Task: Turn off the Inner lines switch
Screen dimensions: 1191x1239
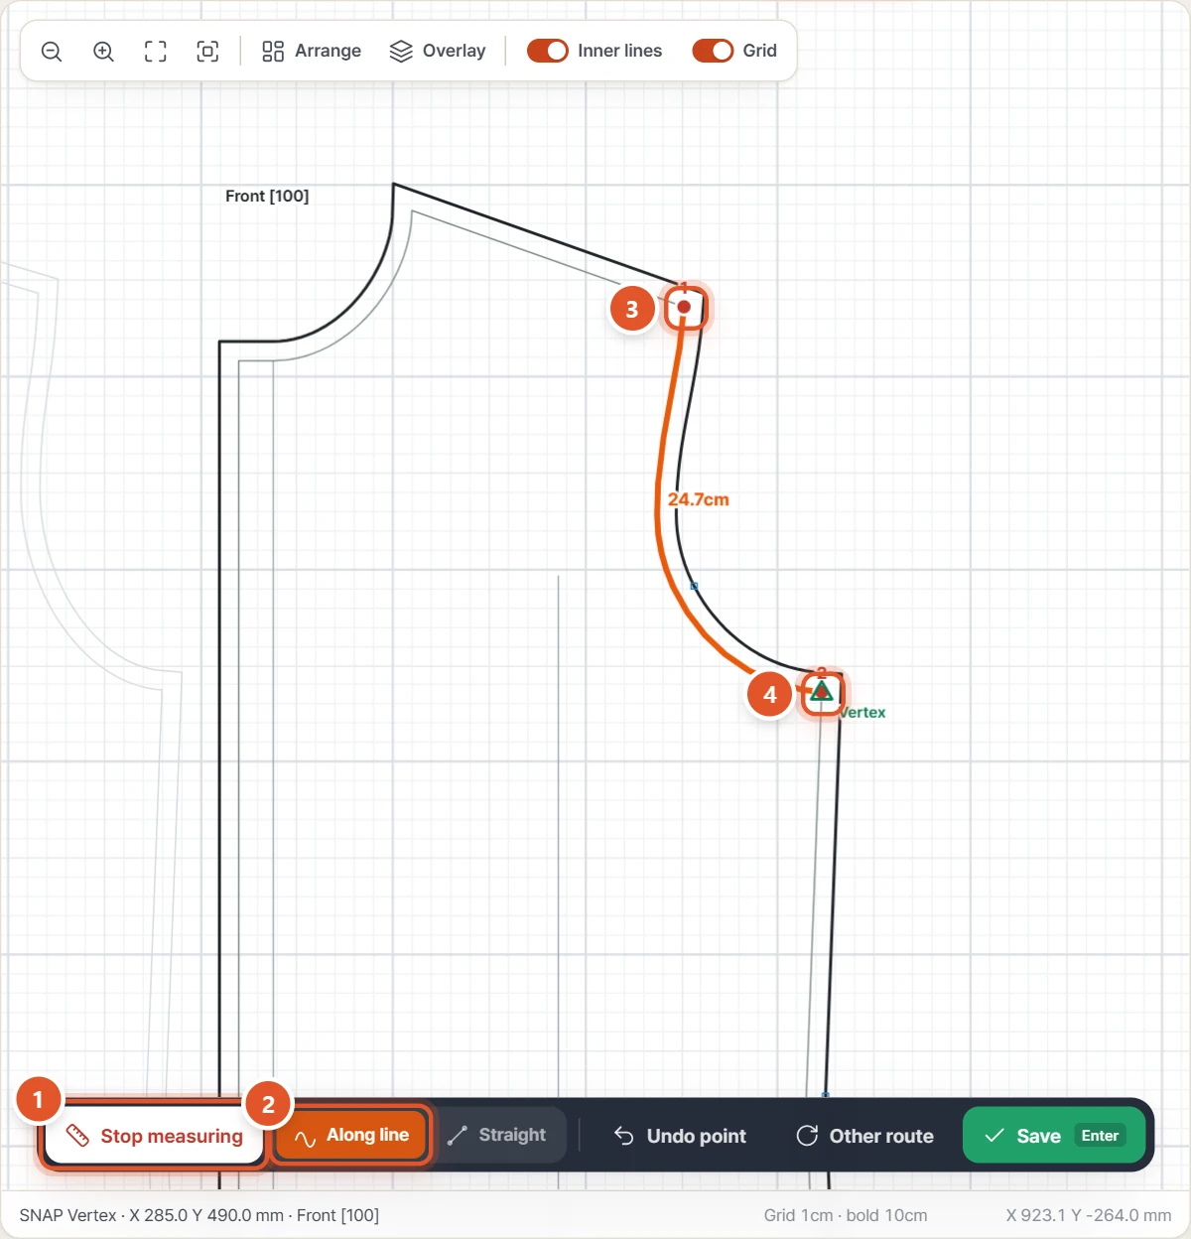Action: pyautogui.click(x=547, y=51)
